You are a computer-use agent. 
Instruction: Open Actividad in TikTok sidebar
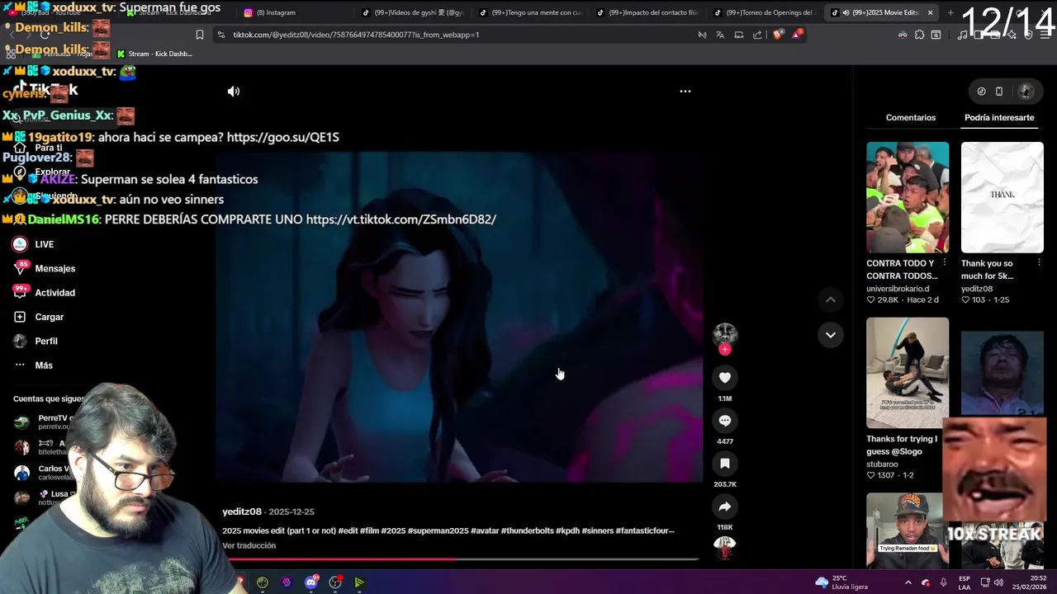pos(44,293)
